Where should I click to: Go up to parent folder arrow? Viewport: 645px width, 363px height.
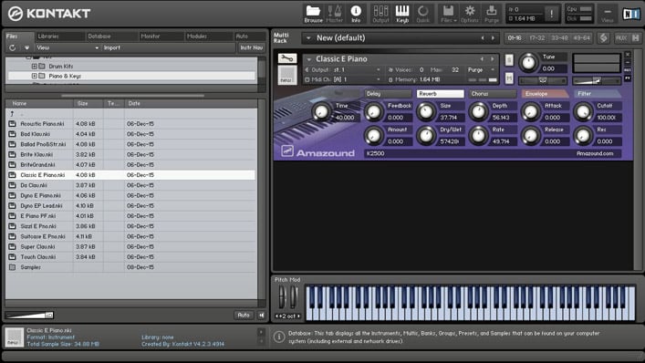pyautogui.click(x=12, y=113)
